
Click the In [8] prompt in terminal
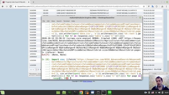point(46,59)
